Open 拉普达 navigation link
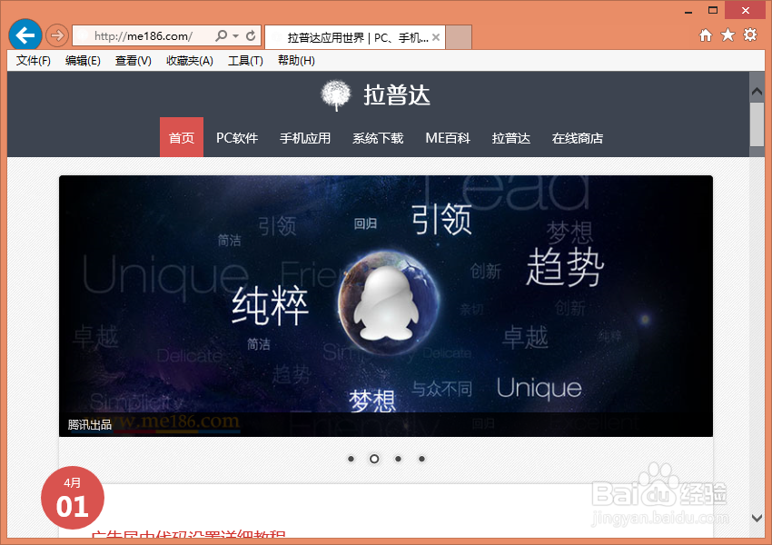Image resolution: width=772 pixels, height=545 pixels. coord(511,138)
